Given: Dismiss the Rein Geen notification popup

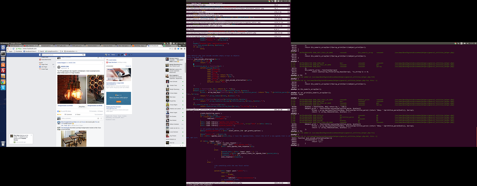Looking at the screenshot, I should (x=31, y=135).
